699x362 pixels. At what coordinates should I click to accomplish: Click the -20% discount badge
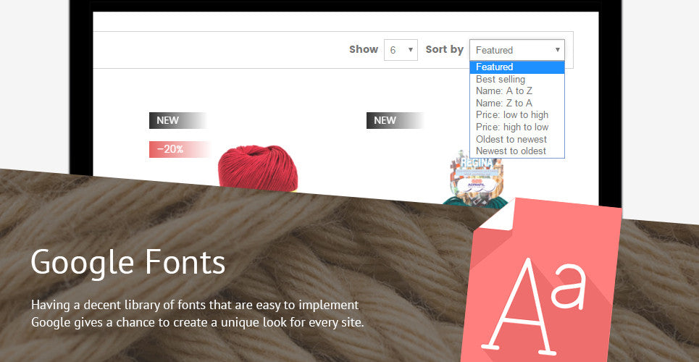point(179,149)
